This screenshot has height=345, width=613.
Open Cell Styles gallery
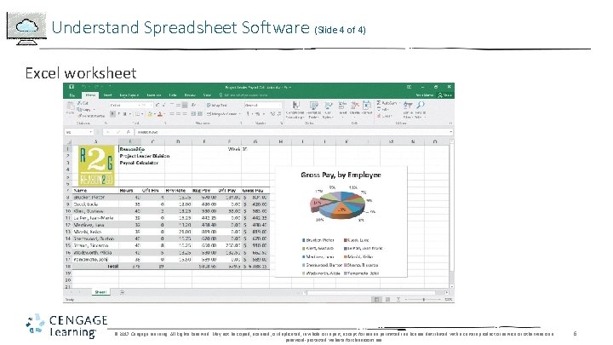point(328,110)
